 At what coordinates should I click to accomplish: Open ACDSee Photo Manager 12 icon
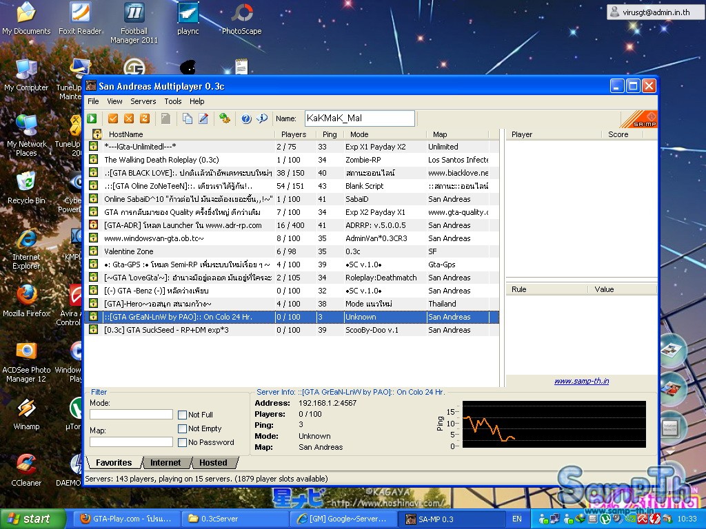click(26, 362)
